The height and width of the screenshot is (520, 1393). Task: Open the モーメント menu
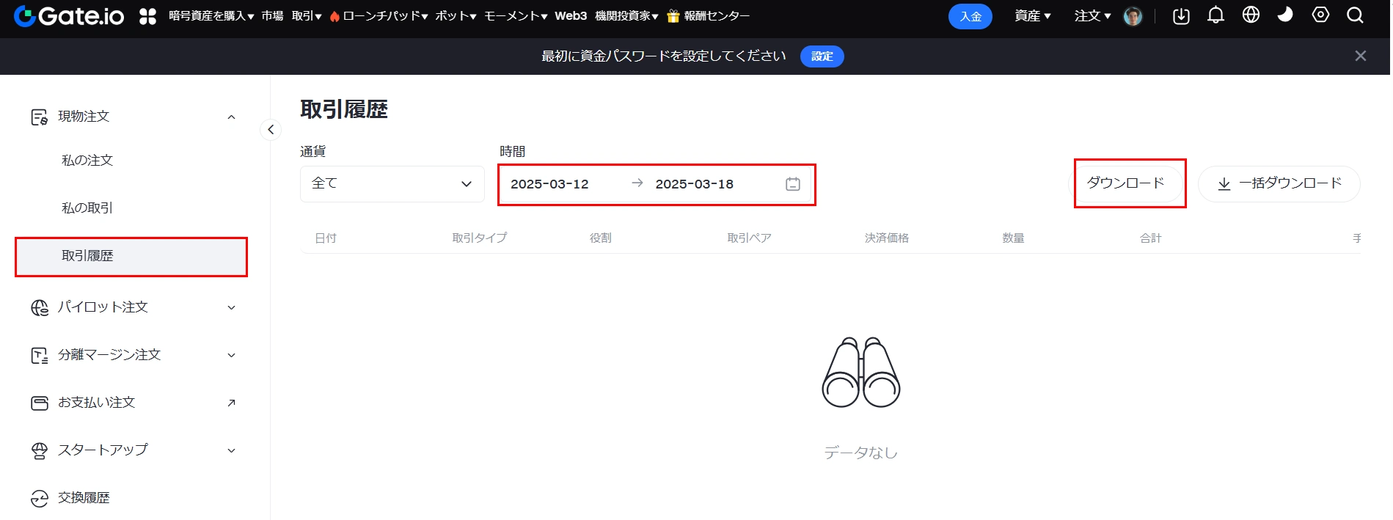click(516, 16)
